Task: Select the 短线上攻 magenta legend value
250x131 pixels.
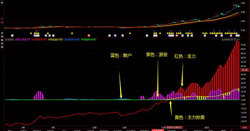Action: [22, 40]
